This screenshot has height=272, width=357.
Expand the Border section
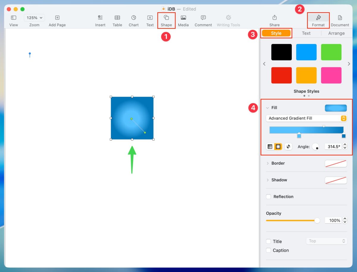267,163
